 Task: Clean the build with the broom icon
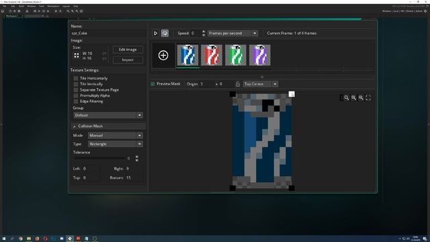pos(48,11)
